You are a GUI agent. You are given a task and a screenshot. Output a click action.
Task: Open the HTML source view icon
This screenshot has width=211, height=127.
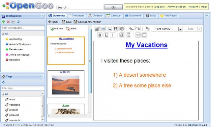tap(138, 35)
